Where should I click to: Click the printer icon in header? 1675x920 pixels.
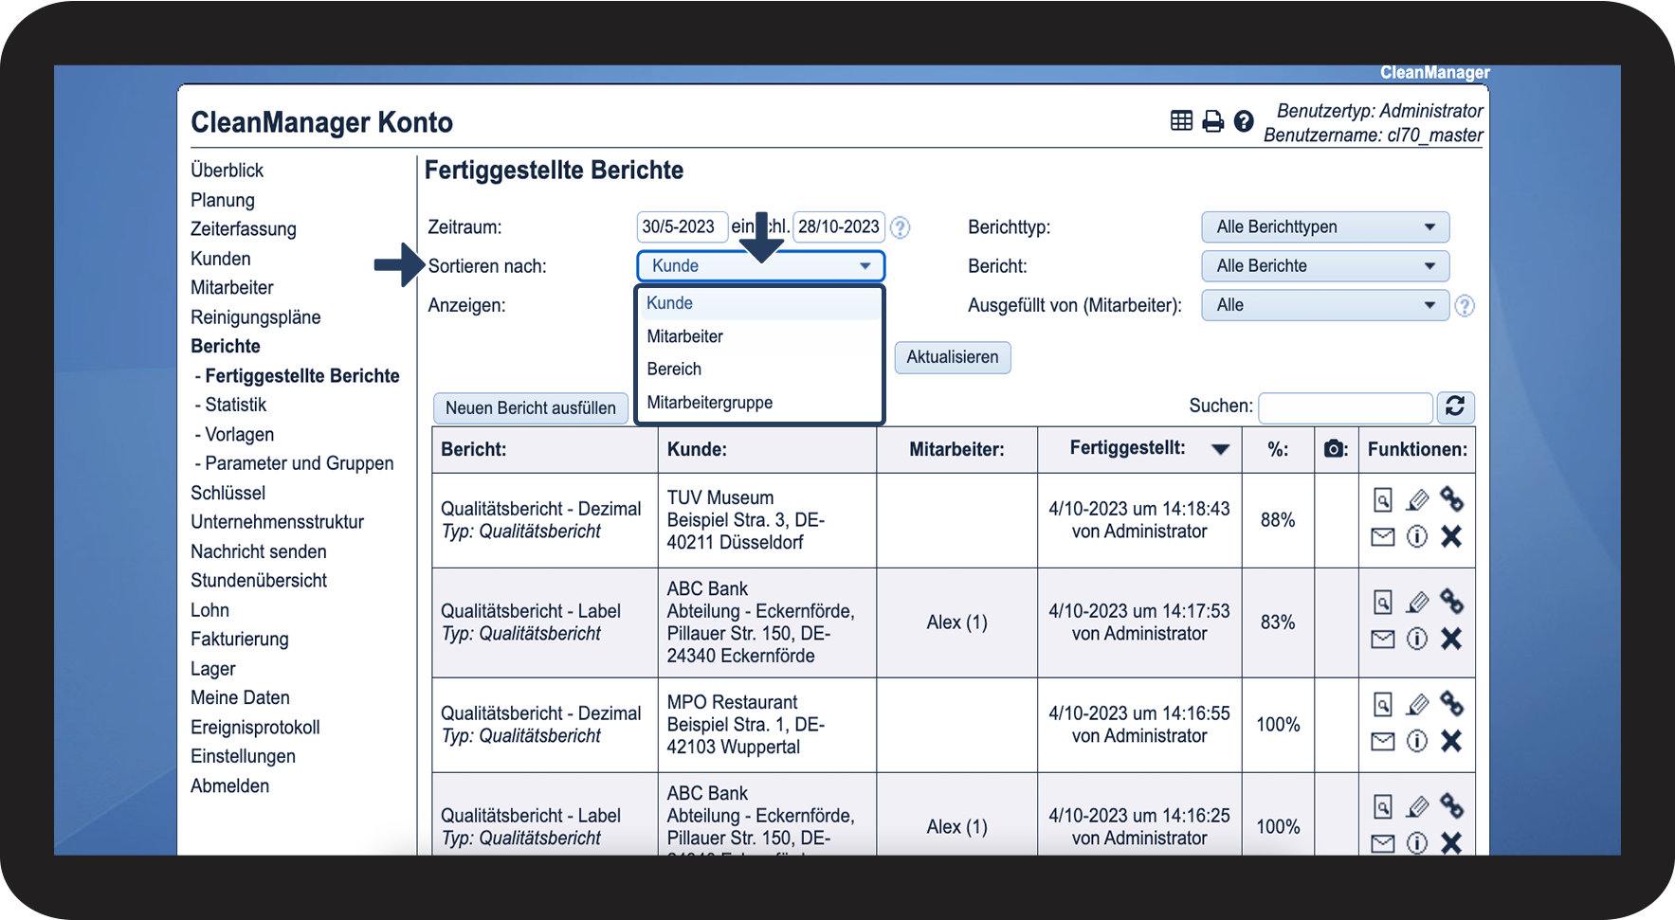pyautogui.click(x=1212, y=121)
